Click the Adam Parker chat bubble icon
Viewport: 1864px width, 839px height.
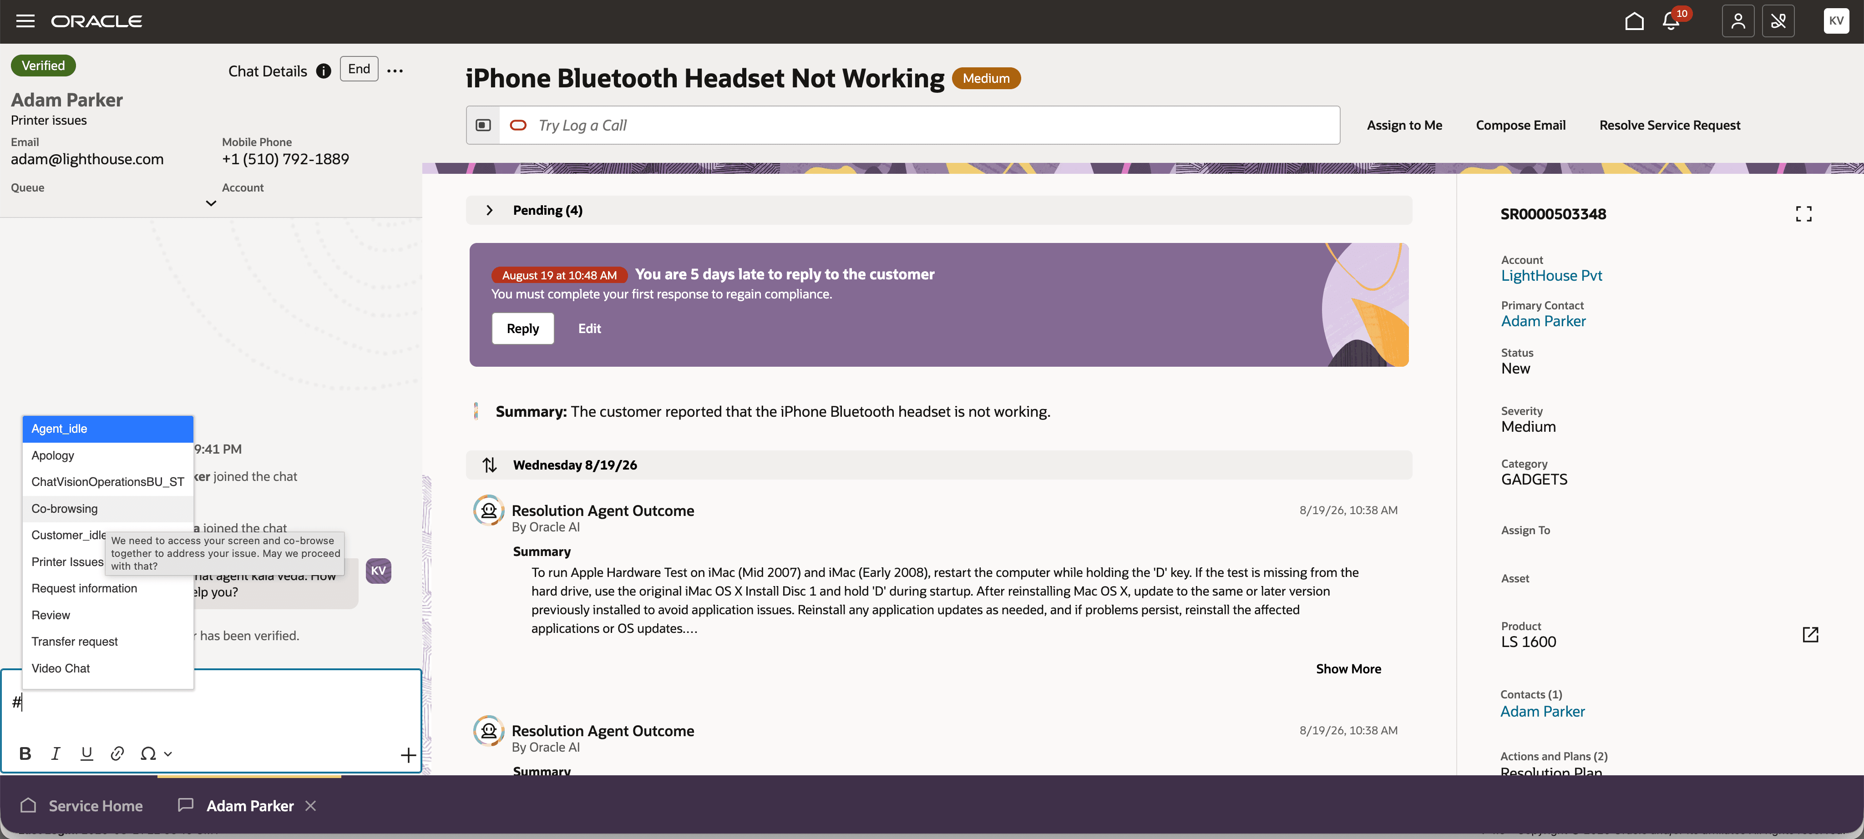tap(186, 805)
